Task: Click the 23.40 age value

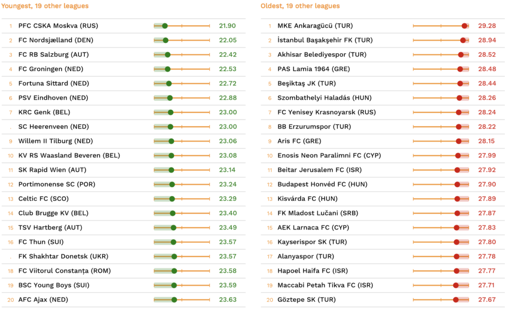Action: click(228, 213)
